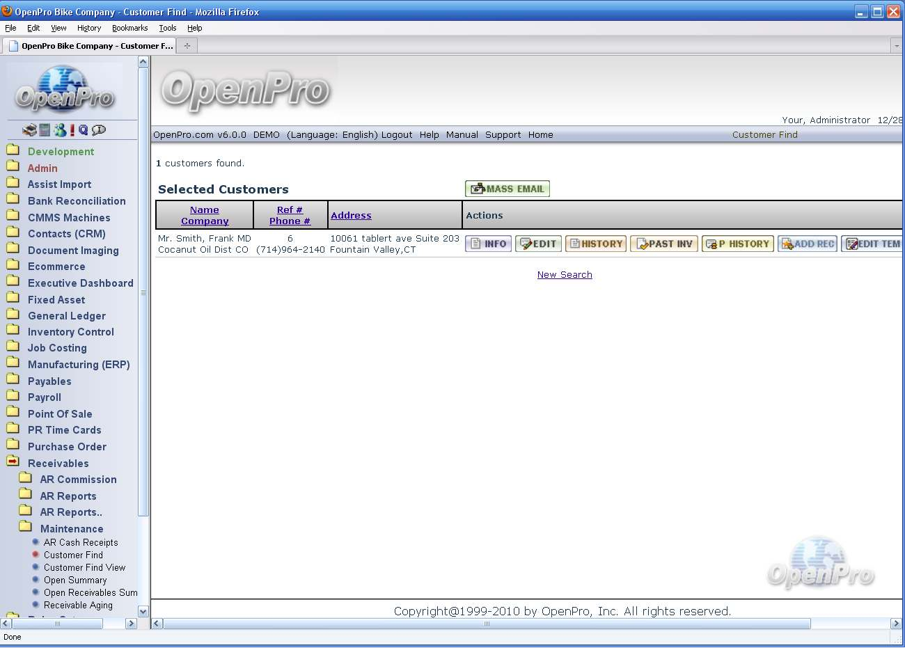The image size is (905, 648).
Task: Click the New Search link
Action: pyautogui.click(x=565, y=275)
